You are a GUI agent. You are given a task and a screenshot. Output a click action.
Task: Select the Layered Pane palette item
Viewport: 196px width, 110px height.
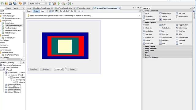(165, 20)
